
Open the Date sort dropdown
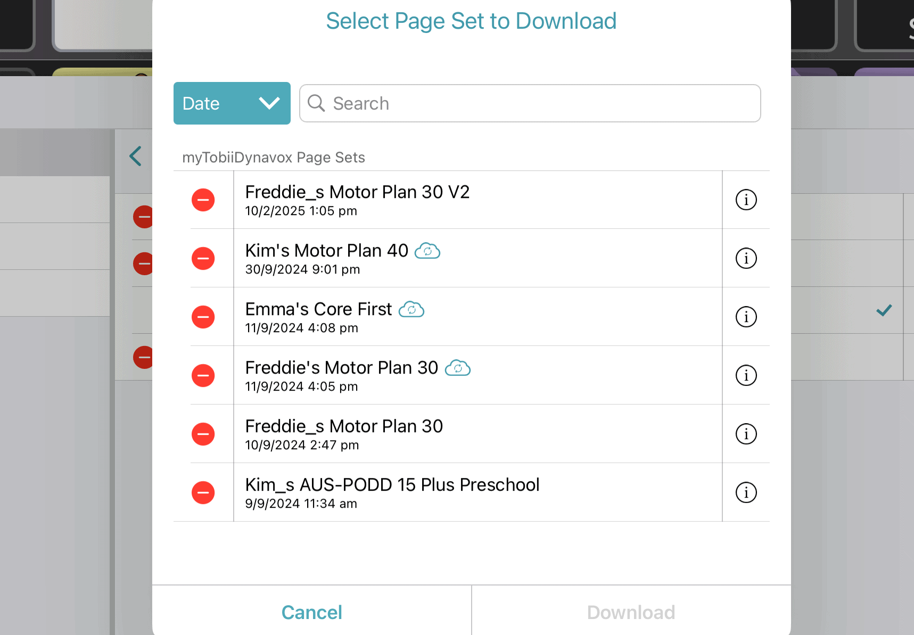[x=232, y=103]
